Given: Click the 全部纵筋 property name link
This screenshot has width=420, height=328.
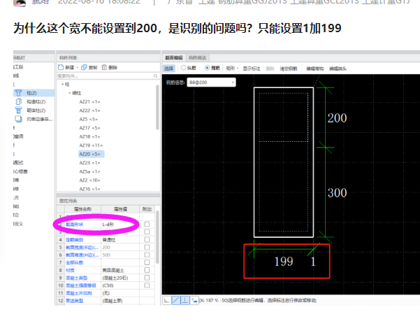Looking at the screenshot, I should click(75, 263).
